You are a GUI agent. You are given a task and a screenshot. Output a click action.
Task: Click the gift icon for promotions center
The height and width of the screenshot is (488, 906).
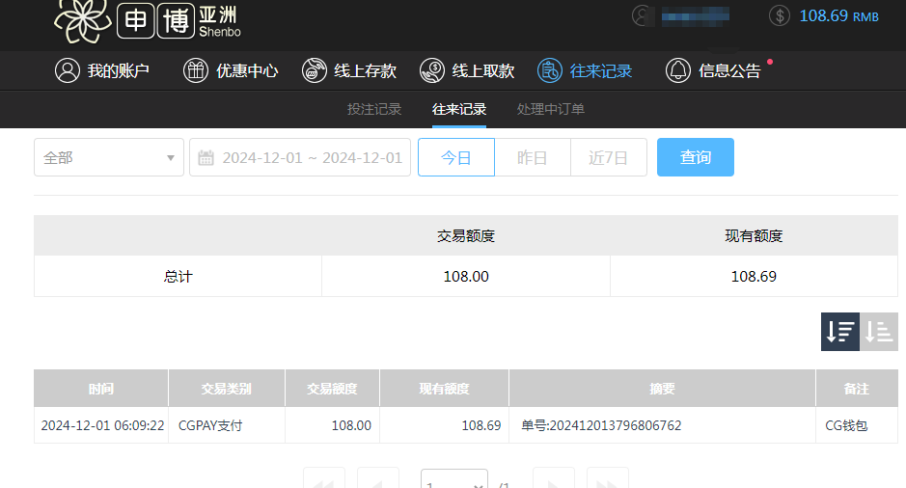click(x=196, y=70)
